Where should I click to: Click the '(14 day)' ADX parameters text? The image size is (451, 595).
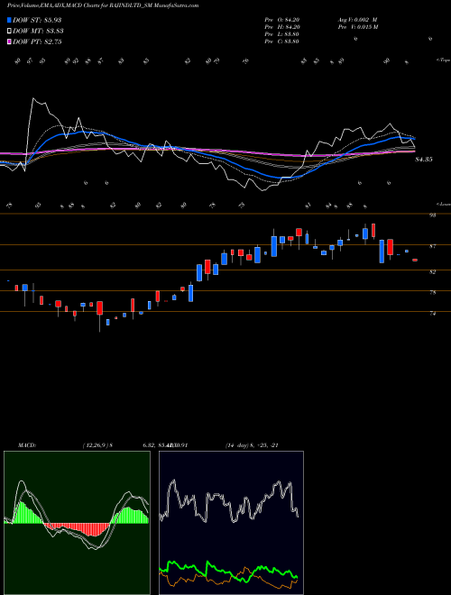click(x=237, y=445)
